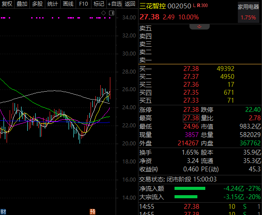262x215 pixels.
Task: Open the 家用电器 sector link
Action: click(x=248, y=7)
